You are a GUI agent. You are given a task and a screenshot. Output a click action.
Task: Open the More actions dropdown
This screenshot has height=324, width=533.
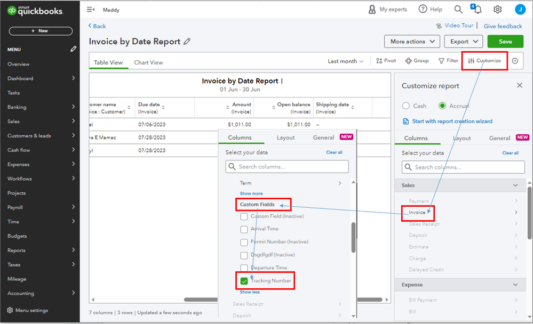tap(411, 42)
